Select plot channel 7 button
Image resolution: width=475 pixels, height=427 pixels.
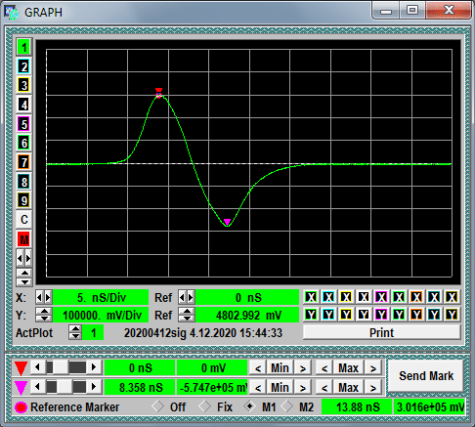pyautogui.click(x=23, y=162)
